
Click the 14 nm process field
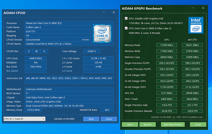85,40
